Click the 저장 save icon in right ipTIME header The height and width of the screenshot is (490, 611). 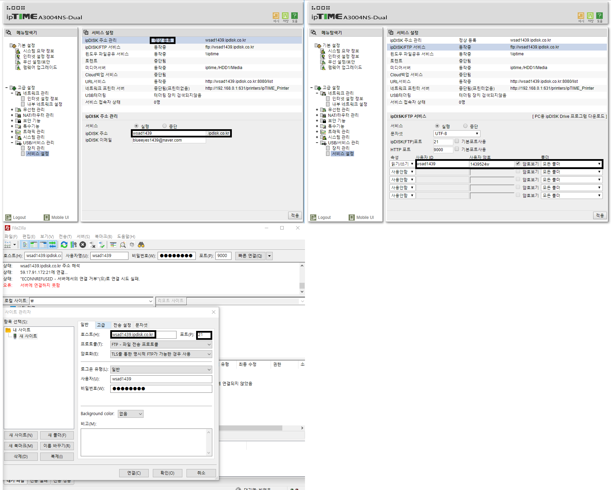coord(590,16)
